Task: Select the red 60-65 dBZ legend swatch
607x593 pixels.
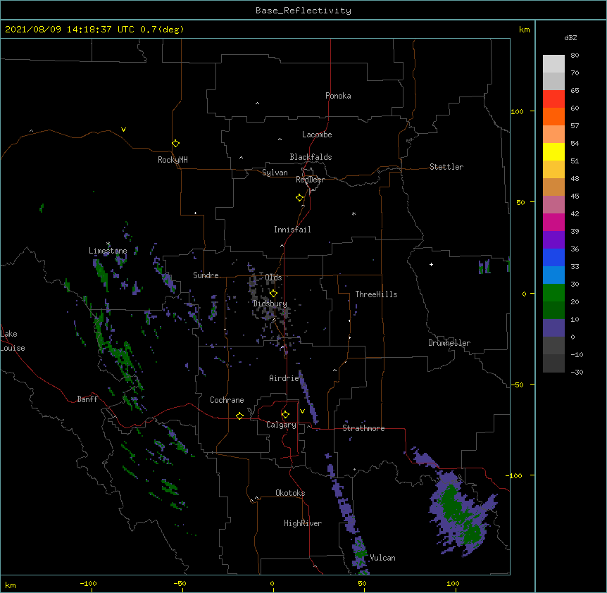Action: 553,99
